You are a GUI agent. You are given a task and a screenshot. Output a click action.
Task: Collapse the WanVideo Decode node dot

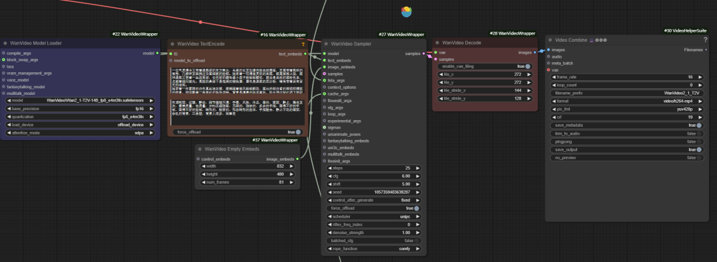(x=438, y=43)
